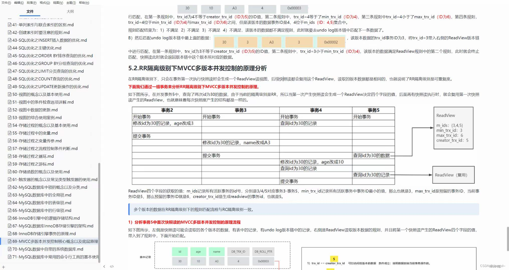Screen dimensions: 509x270
Task: Click the ReadView m_ids box in diagram
Action: (x=453, y=128)
